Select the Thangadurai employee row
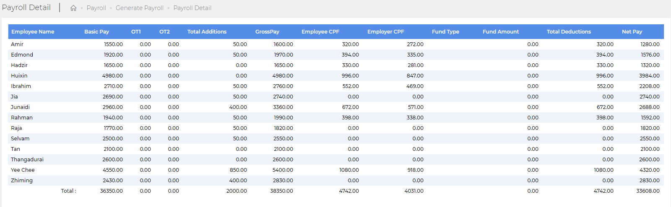The height and width of the screenshot is (207, 671). click(336, 159)
